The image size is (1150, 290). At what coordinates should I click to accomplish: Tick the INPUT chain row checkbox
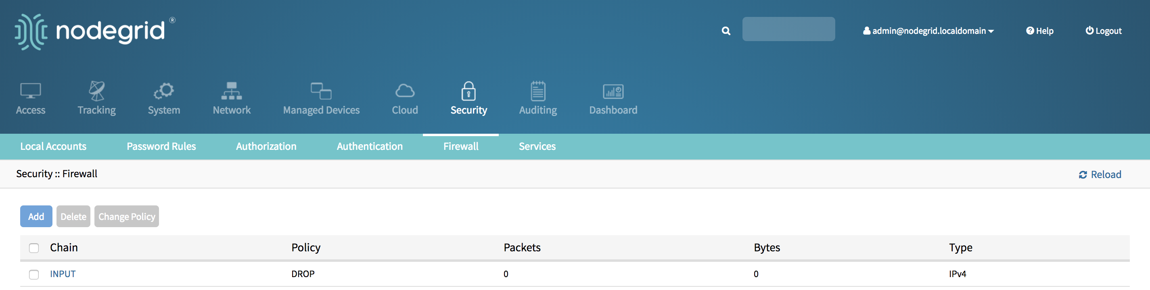click(x=34, y=274)
